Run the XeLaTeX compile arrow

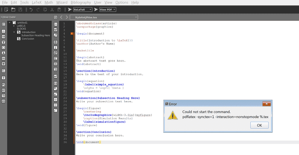point(70,9)
